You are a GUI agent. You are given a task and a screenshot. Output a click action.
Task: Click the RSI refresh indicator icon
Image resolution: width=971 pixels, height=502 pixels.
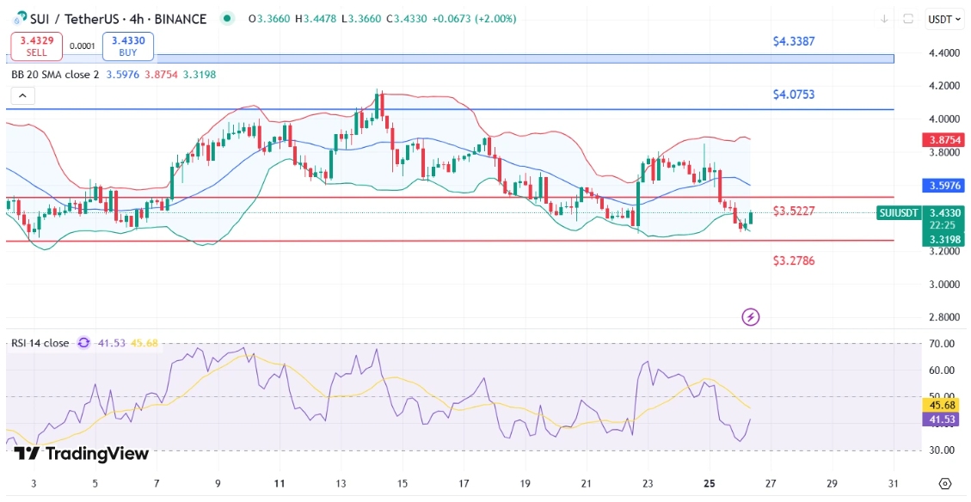(x=83, y=343)
